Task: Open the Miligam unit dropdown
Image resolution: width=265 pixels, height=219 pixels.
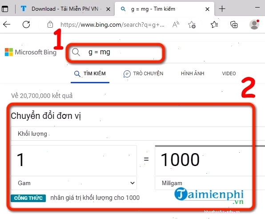Action: [210, 183]
